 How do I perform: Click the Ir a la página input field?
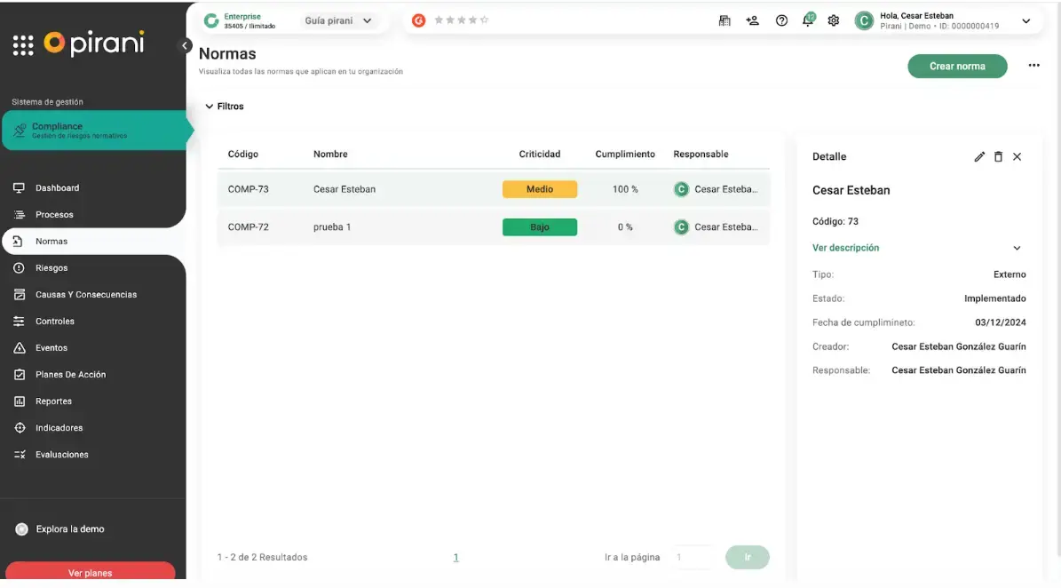tap(693, 557)
